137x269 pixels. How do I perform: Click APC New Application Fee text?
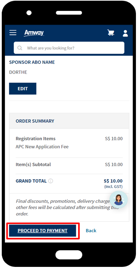(x=42, y=147)
